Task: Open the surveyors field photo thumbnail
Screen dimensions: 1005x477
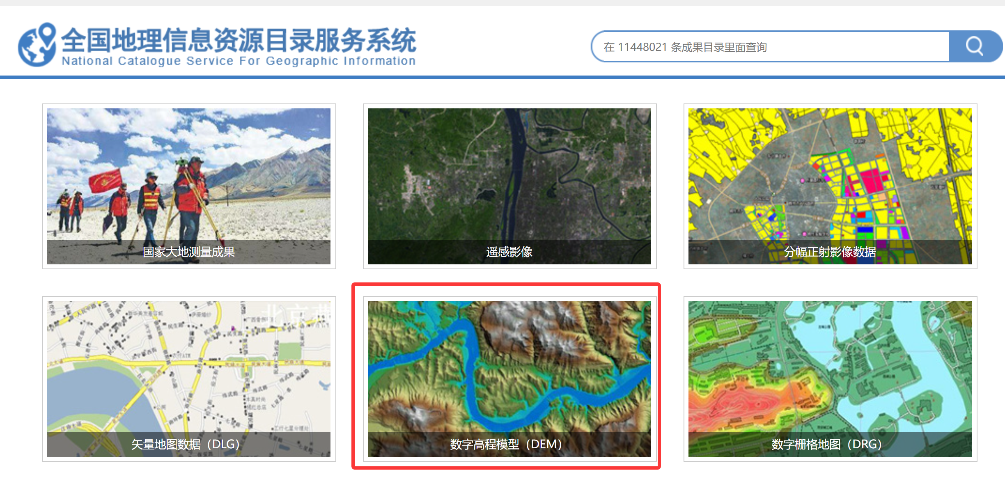Action: click(189, 172)
